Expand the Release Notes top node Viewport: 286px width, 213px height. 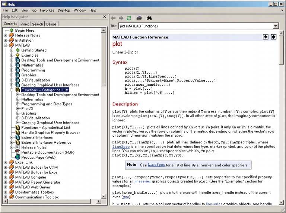pos(6,35)
